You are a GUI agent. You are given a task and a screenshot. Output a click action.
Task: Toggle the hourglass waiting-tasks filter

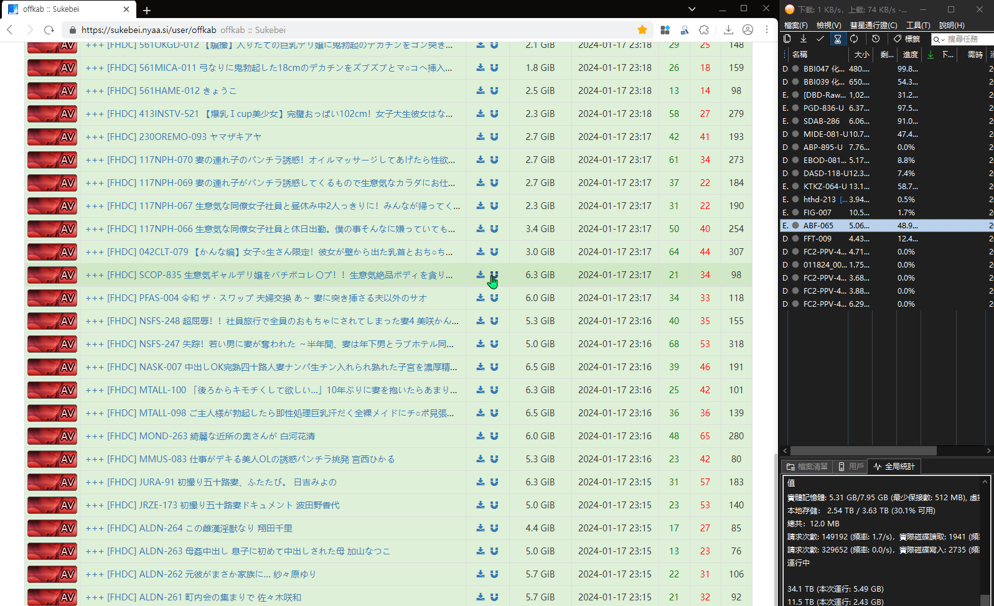tap(838, 39)
